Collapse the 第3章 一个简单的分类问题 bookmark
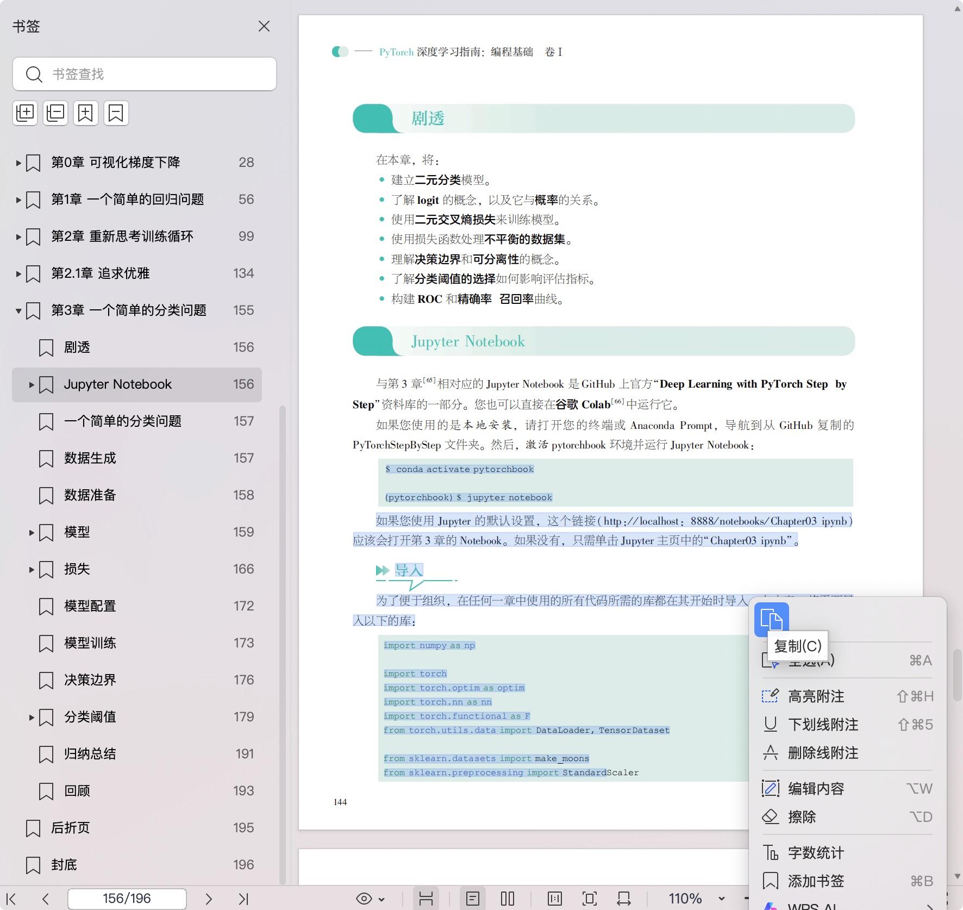 click(18, 311)
